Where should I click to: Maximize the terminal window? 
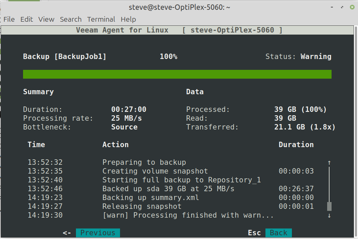click(342, 7)
